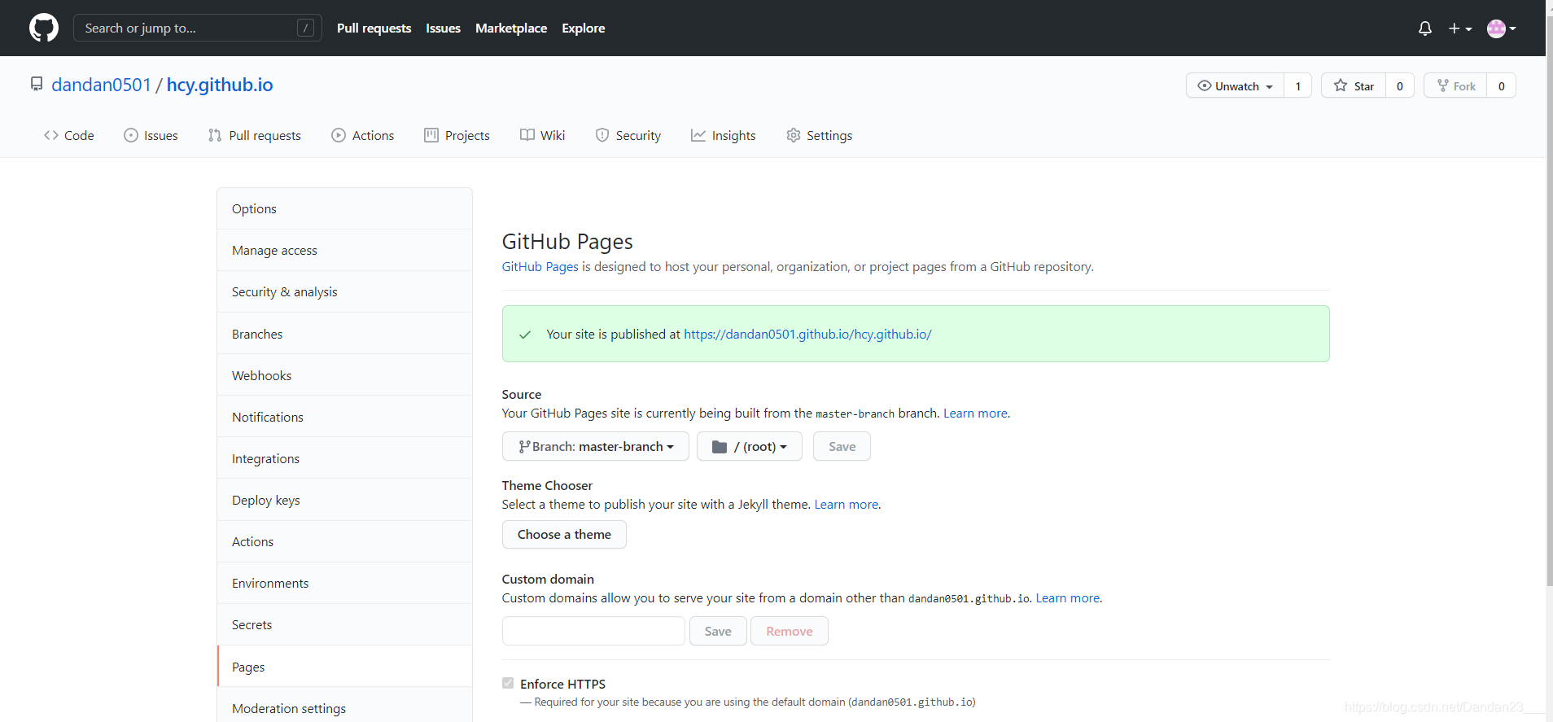This screenshot has width=1553, height=722.
Task: Open Manage access settings
Action: tap(344, 251)
